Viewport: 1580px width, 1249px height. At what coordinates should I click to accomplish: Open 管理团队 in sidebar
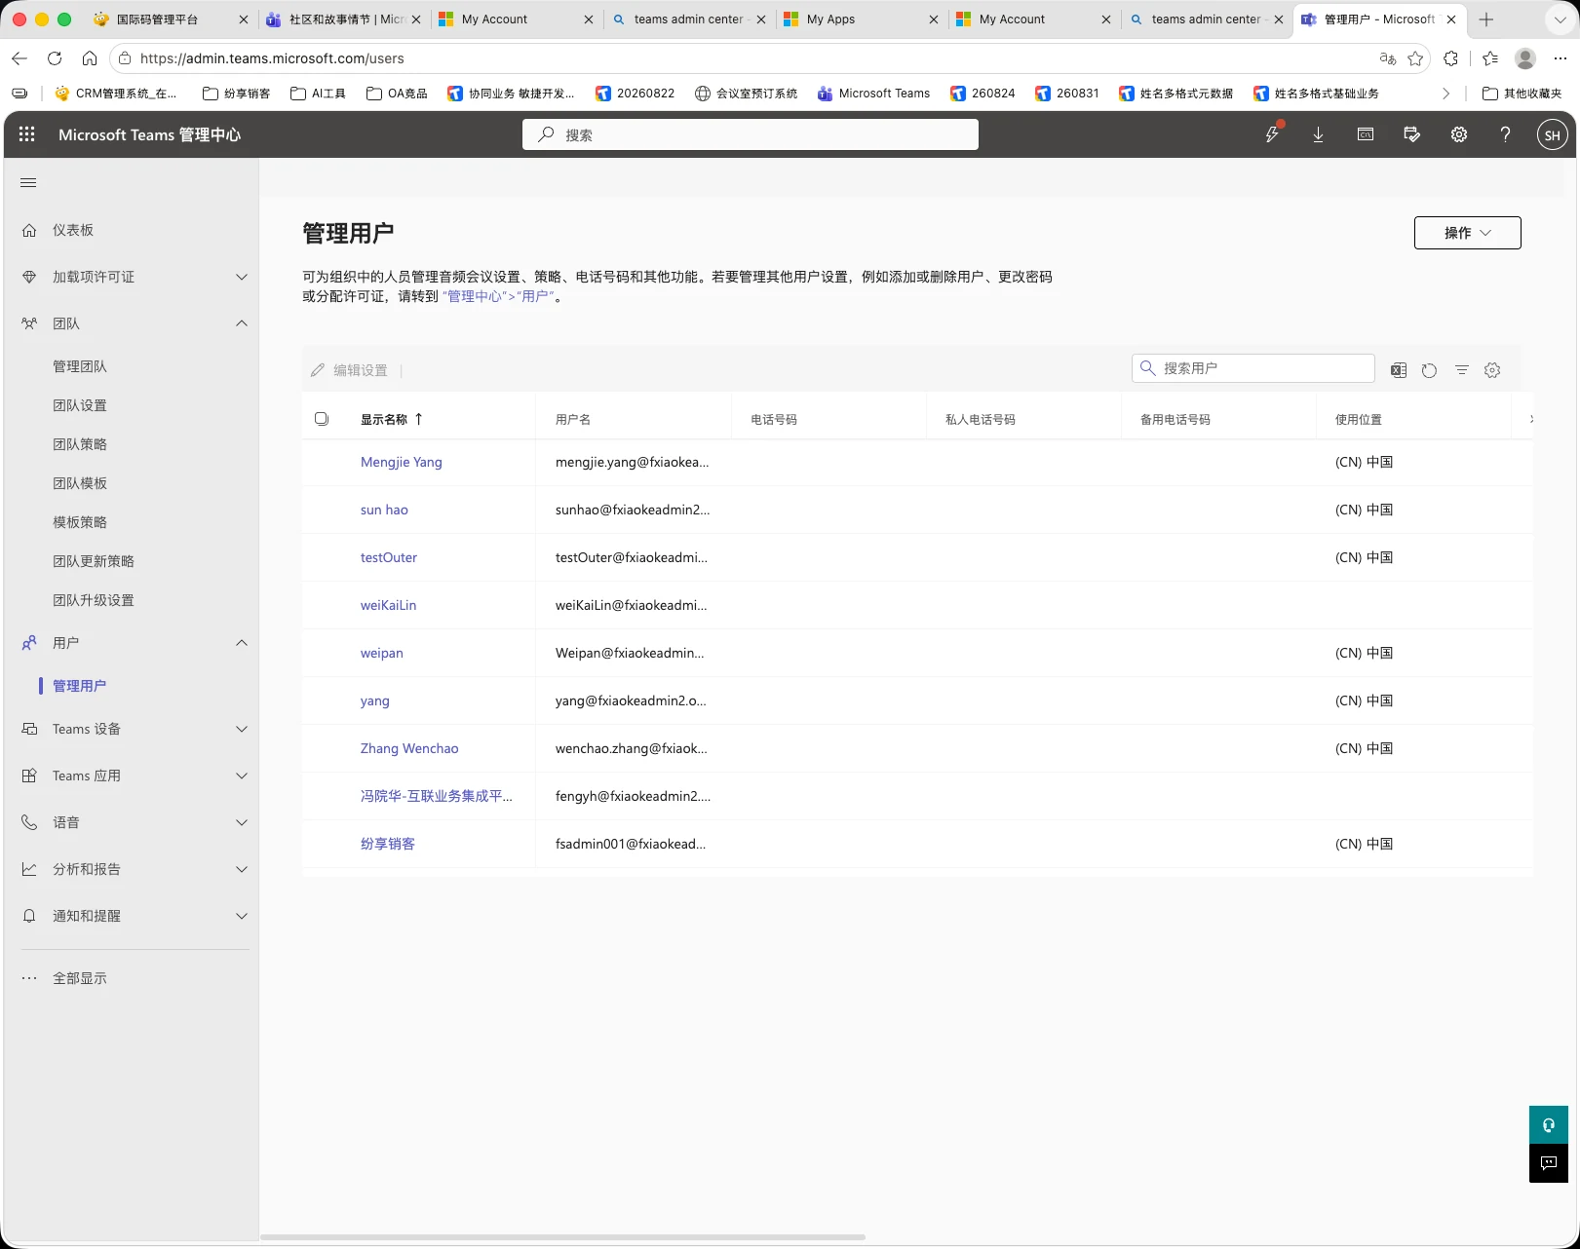click(80, 366)
